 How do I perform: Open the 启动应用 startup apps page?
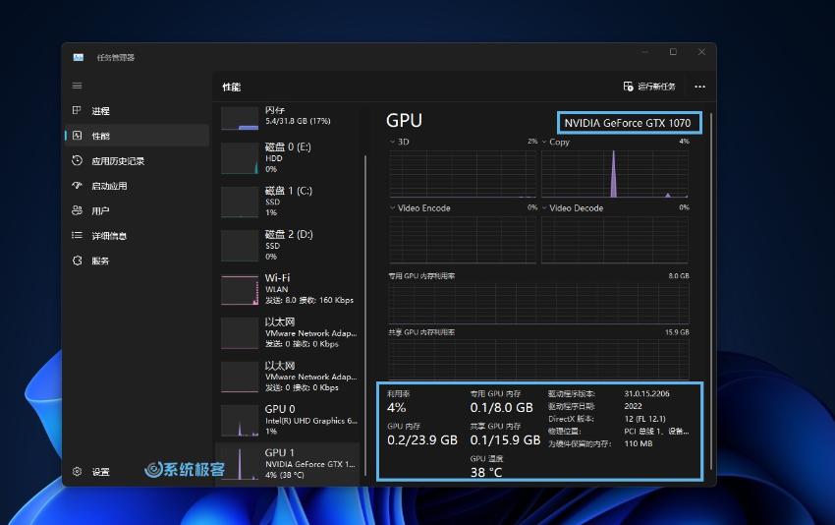(x=137, y=186)
